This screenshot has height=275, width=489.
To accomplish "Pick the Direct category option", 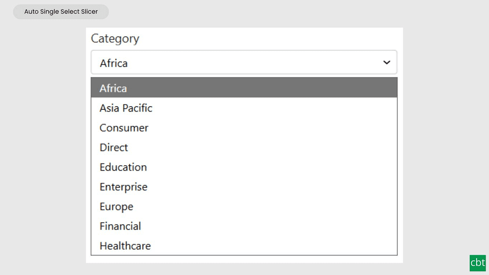I will [114, 148].
